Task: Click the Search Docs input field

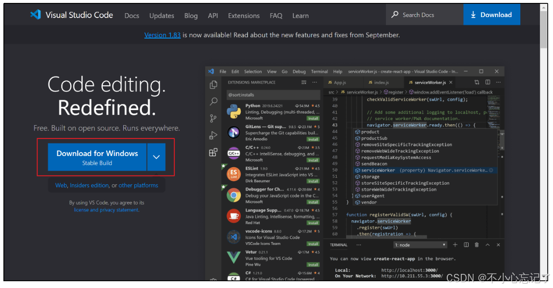Action: [x=424, y=15]
